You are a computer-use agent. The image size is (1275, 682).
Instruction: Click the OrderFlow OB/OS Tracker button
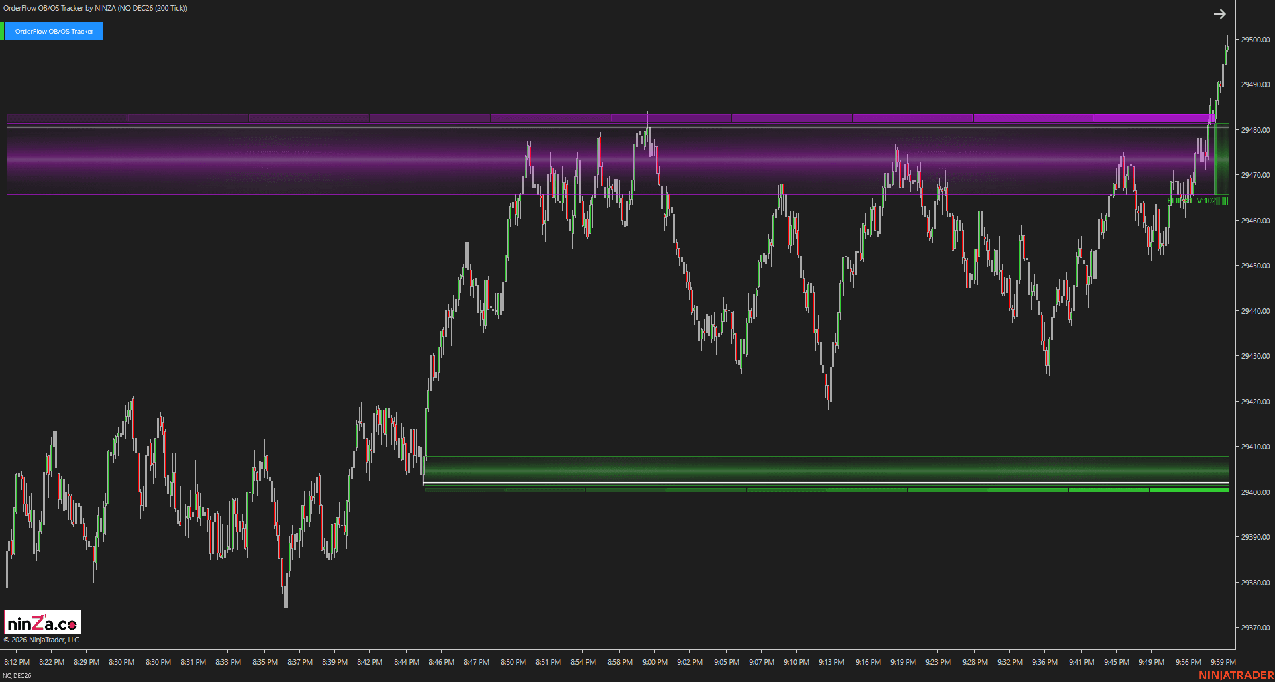tap(54, 31)
